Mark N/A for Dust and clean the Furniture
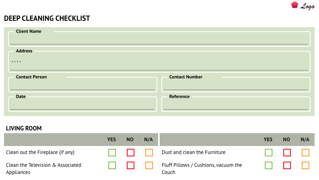The height and width of the screenshot is (180, 319). click(305, 153)
